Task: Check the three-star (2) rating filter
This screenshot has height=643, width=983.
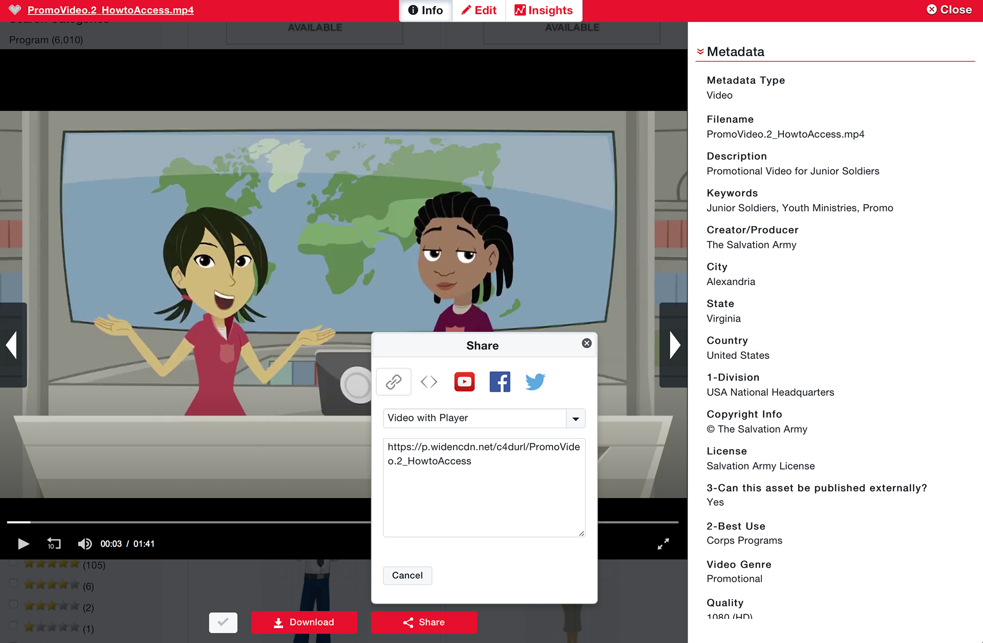Action: point(14,604)
